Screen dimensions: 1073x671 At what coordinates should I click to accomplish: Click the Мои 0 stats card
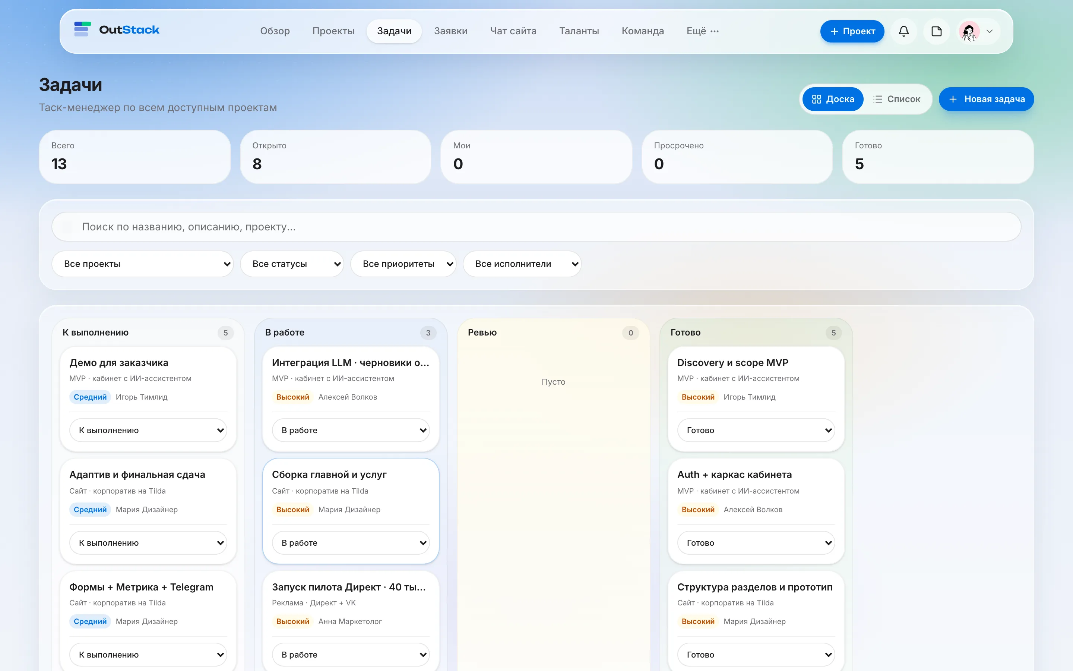click(536, 157)
